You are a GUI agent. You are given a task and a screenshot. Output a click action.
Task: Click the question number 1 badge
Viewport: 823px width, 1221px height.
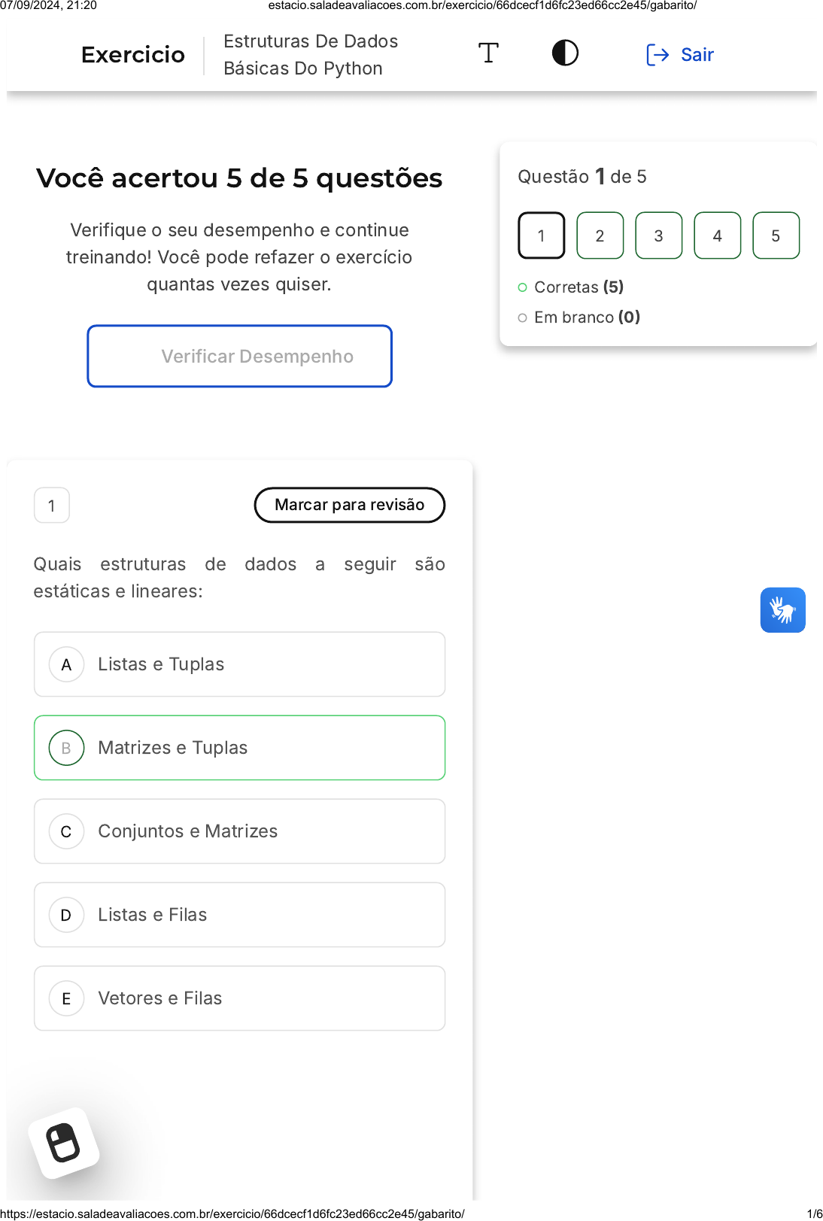[x=52, y=506]
